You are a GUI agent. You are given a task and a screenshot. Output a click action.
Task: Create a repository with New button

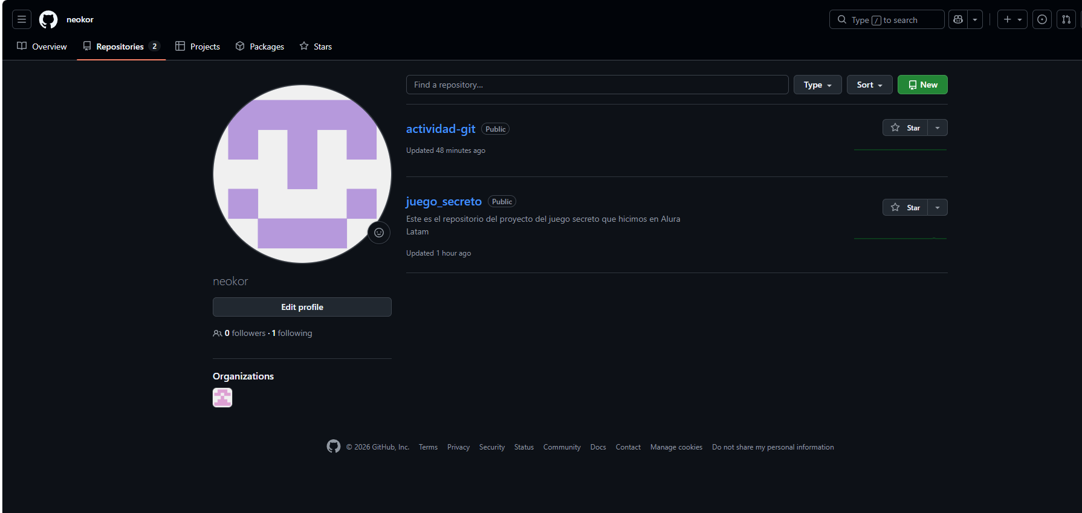point(922,85)
